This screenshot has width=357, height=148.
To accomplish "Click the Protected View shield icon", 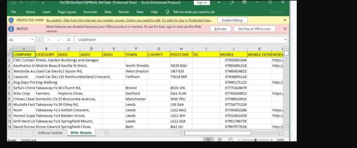I will coord(11,20).
